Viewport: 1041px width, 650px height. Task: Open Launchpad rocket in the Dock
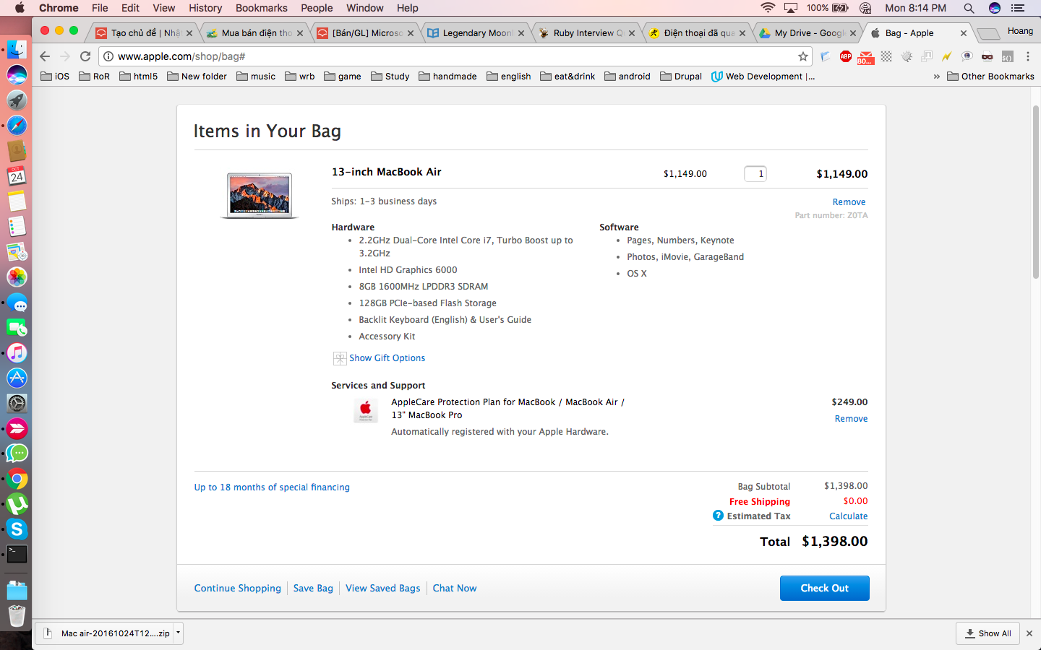[17, 100]
